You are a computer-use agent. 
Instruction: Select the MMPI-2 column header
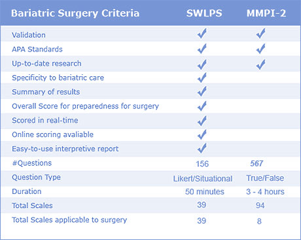pyautogui.click(x=266, y=13)
